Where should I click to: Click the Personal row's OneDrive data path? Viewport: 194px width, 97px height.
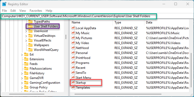(167, 53)
